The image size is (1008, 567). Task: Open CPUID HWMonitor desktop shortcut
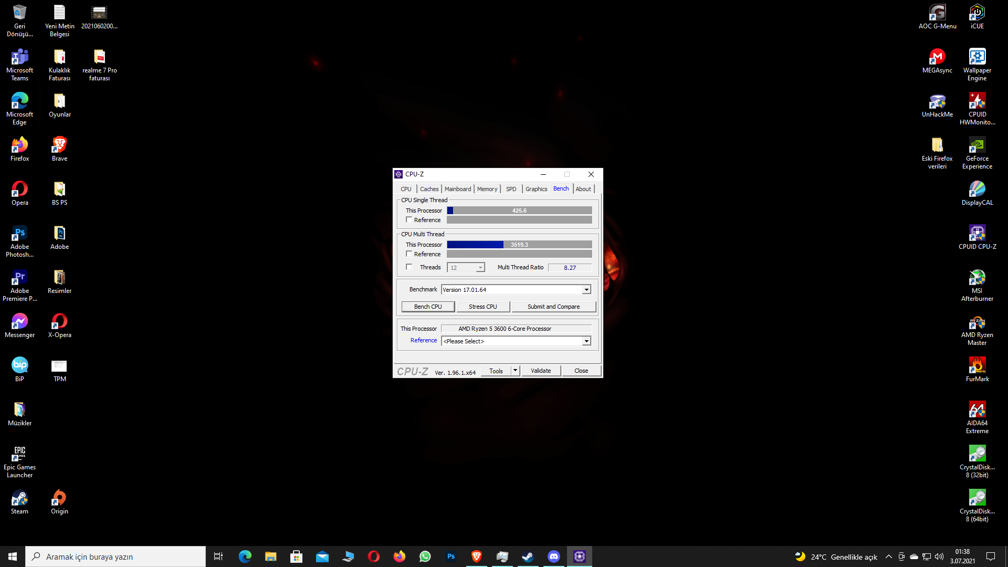[977, 109]
